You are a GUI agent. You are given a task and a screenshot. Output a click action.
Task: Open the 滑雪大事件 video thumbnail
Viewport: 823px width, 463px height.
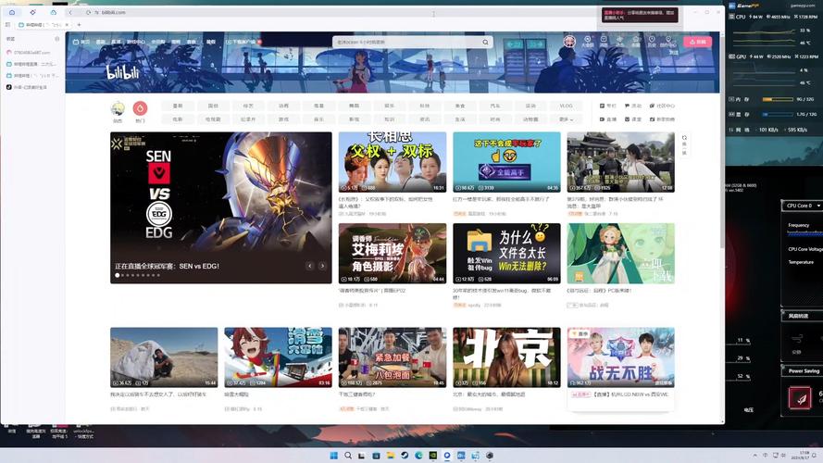coord(278,357)
